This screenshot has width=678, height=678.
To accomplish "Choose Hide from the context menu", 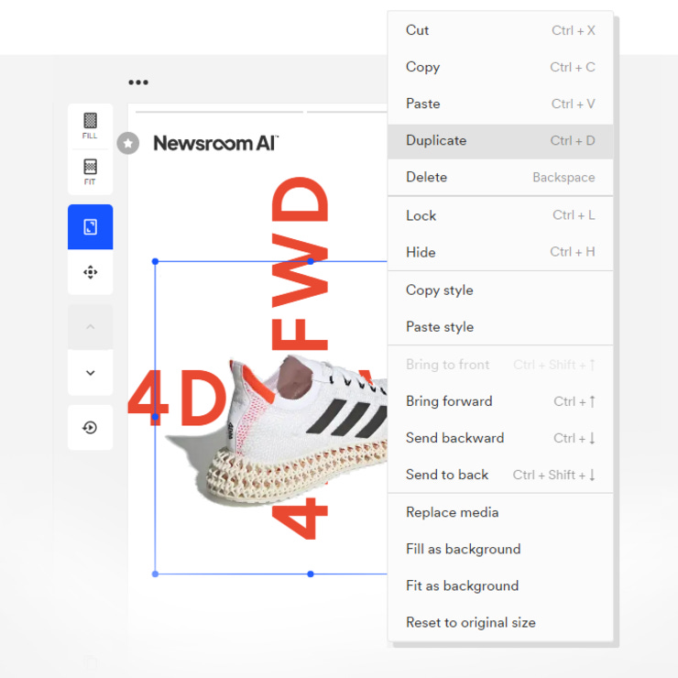I will tap(500, 252).
